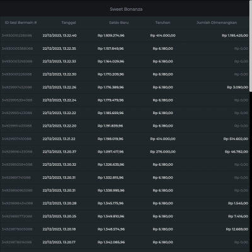The width and height of the screenshot is (252, 252).
Task: Click balance Rp 1.164.029,96
Action: [x=111, y=61]
